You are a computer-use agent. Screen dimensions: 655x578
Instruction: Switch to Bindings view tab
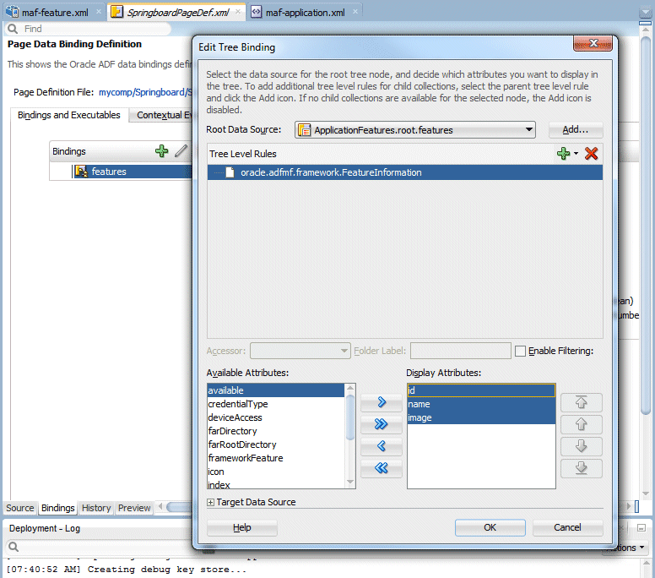coord(57,508)
